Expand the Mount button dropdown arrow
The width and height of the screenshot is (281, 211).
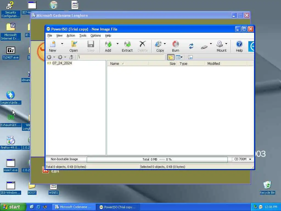[226, 44]
